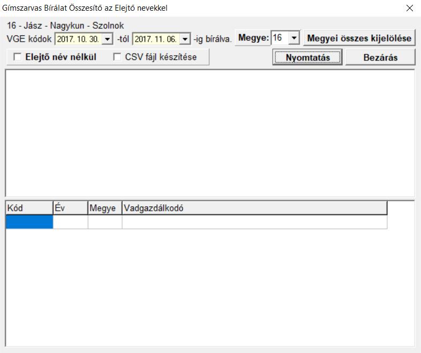Select the Év column header
Viewport: 421px width, 353px height.
[x=71, y=208]
